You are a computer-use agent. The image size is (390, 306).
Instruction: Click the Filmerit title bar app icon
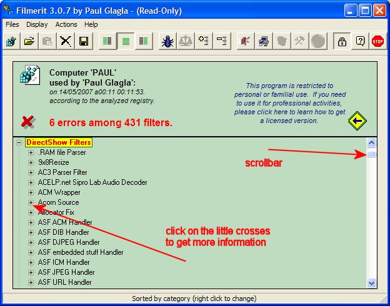pyautogui.click(x=8, y=11)
